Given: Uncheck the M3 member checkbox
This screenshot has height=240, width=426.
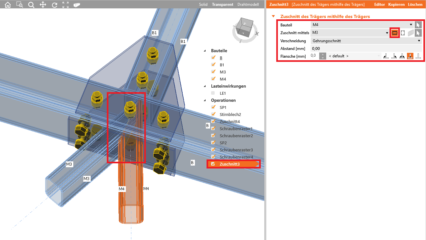Looking at the screenshot, I should point(213,72).
